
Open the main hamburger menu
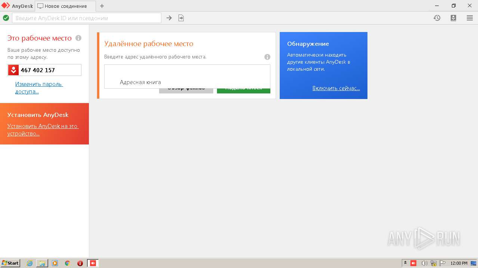click(x=470, y=18)
